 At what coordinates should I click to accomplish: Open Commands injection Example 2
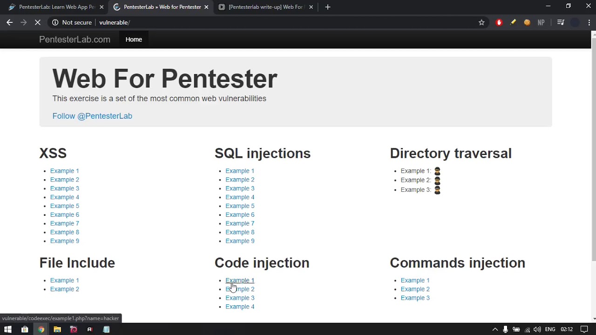(415, 289)
